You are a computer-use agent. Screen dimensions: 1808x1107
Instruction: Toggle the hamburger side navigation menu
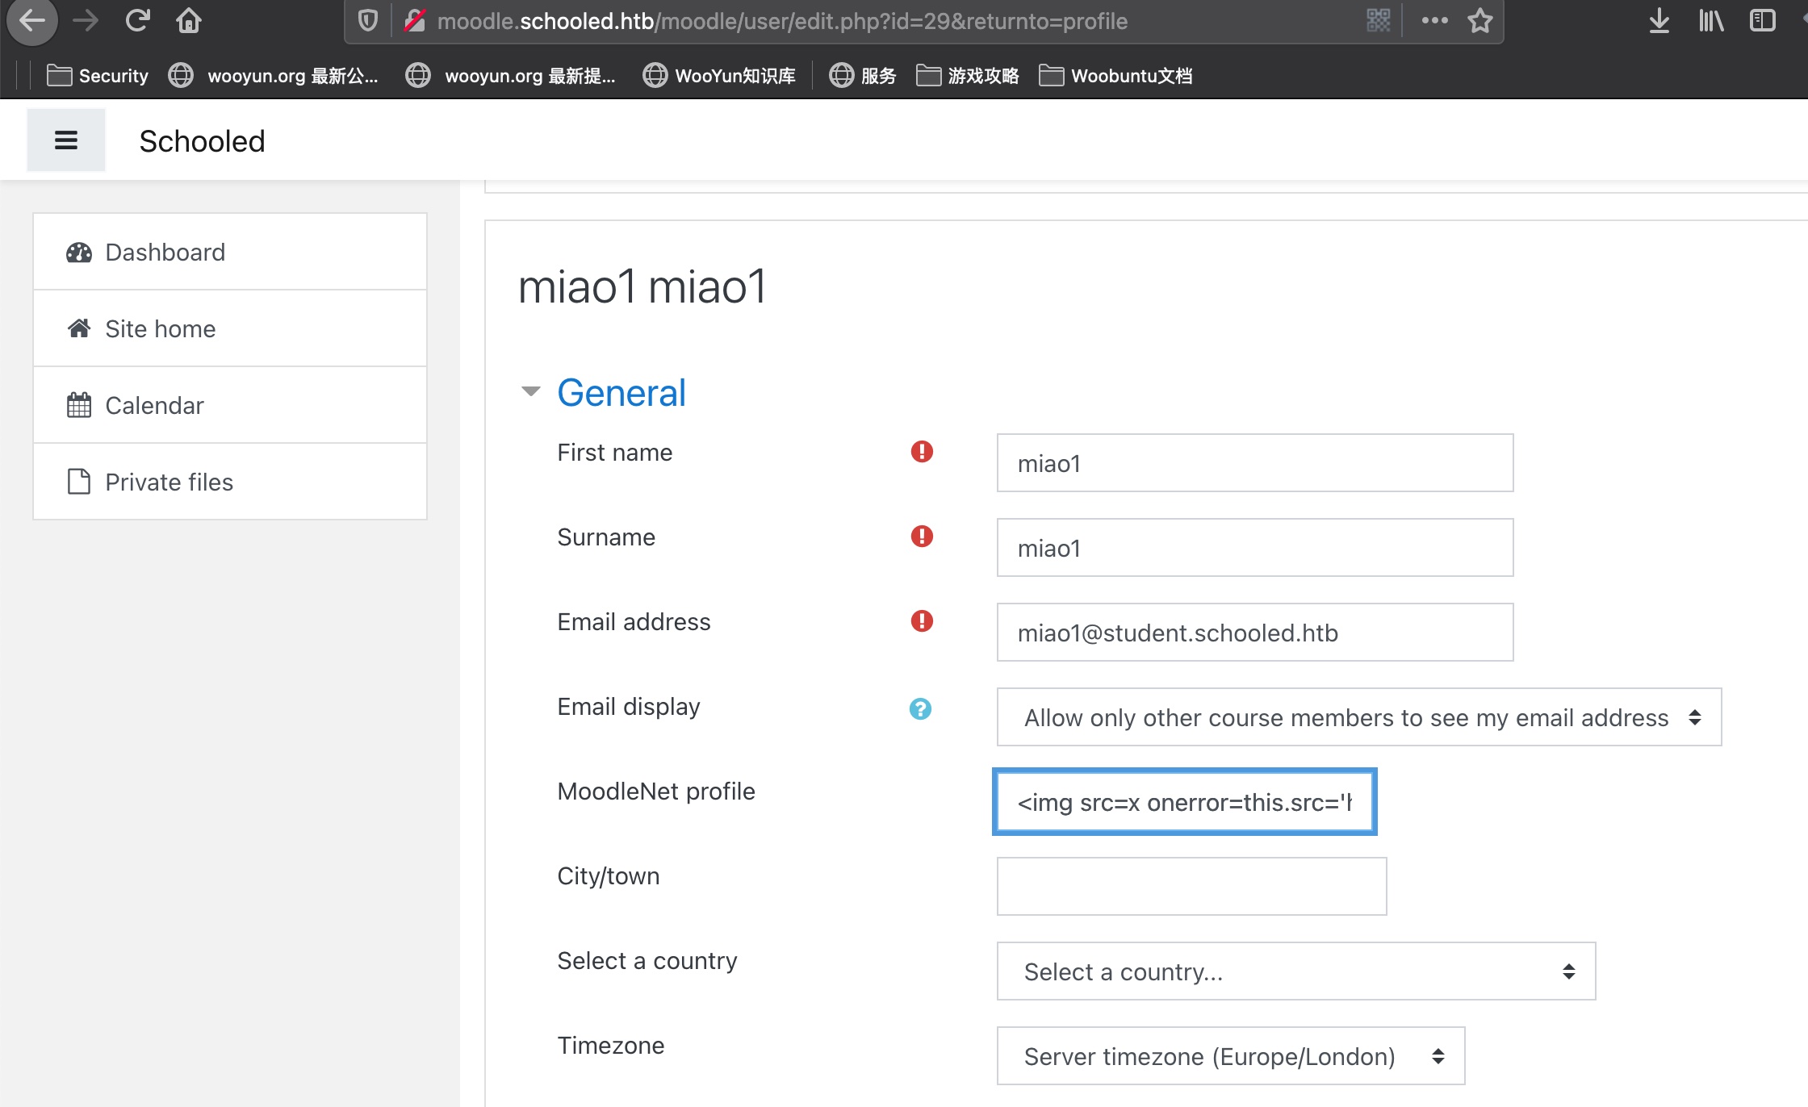tap(65, 141)
